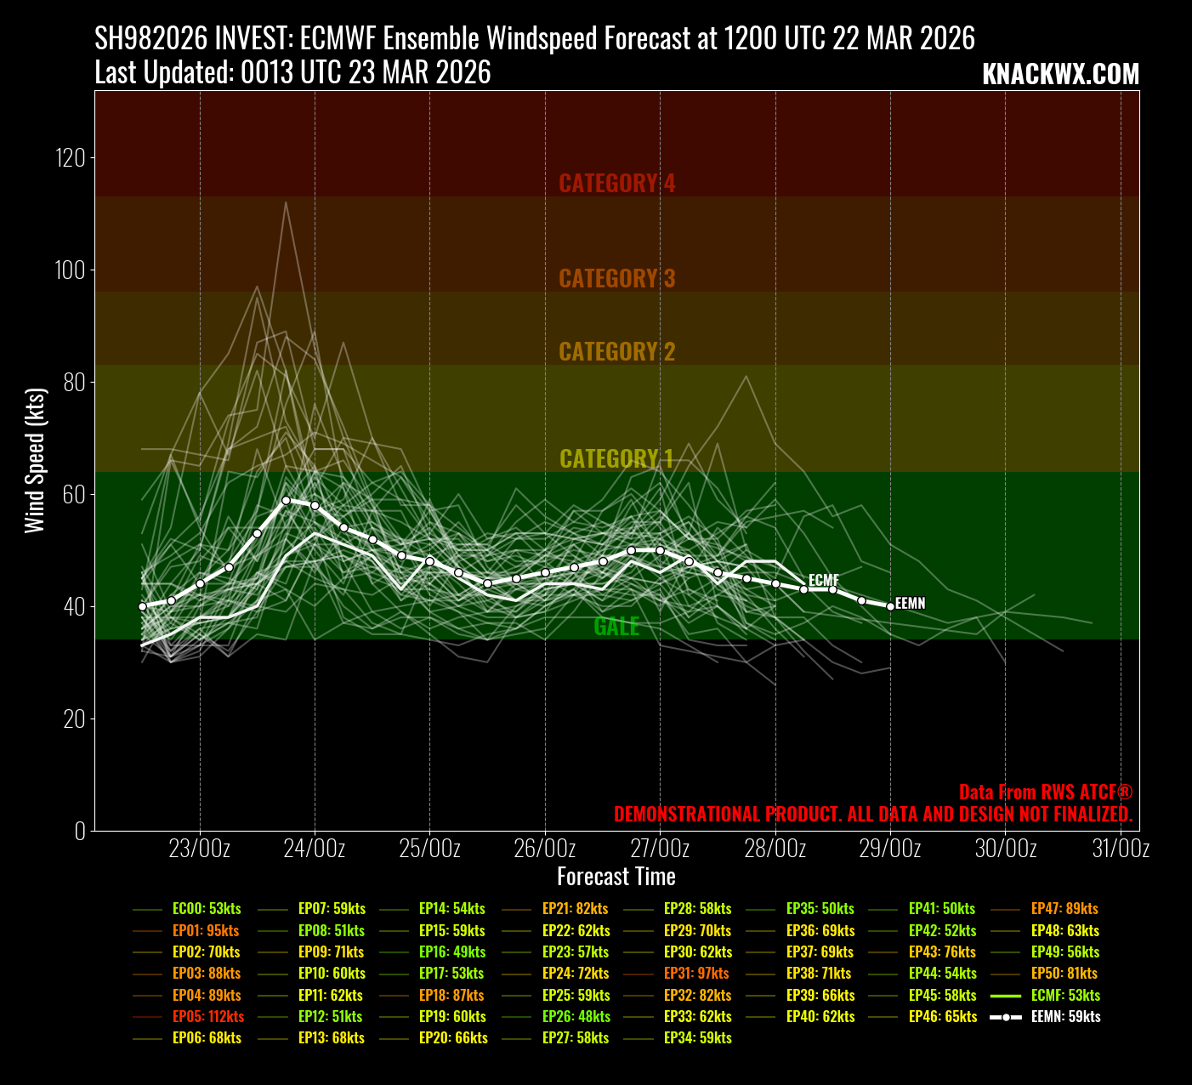
Task: Select the EP05: 112kts legend entry
Action: click(x=207, y=1017)
